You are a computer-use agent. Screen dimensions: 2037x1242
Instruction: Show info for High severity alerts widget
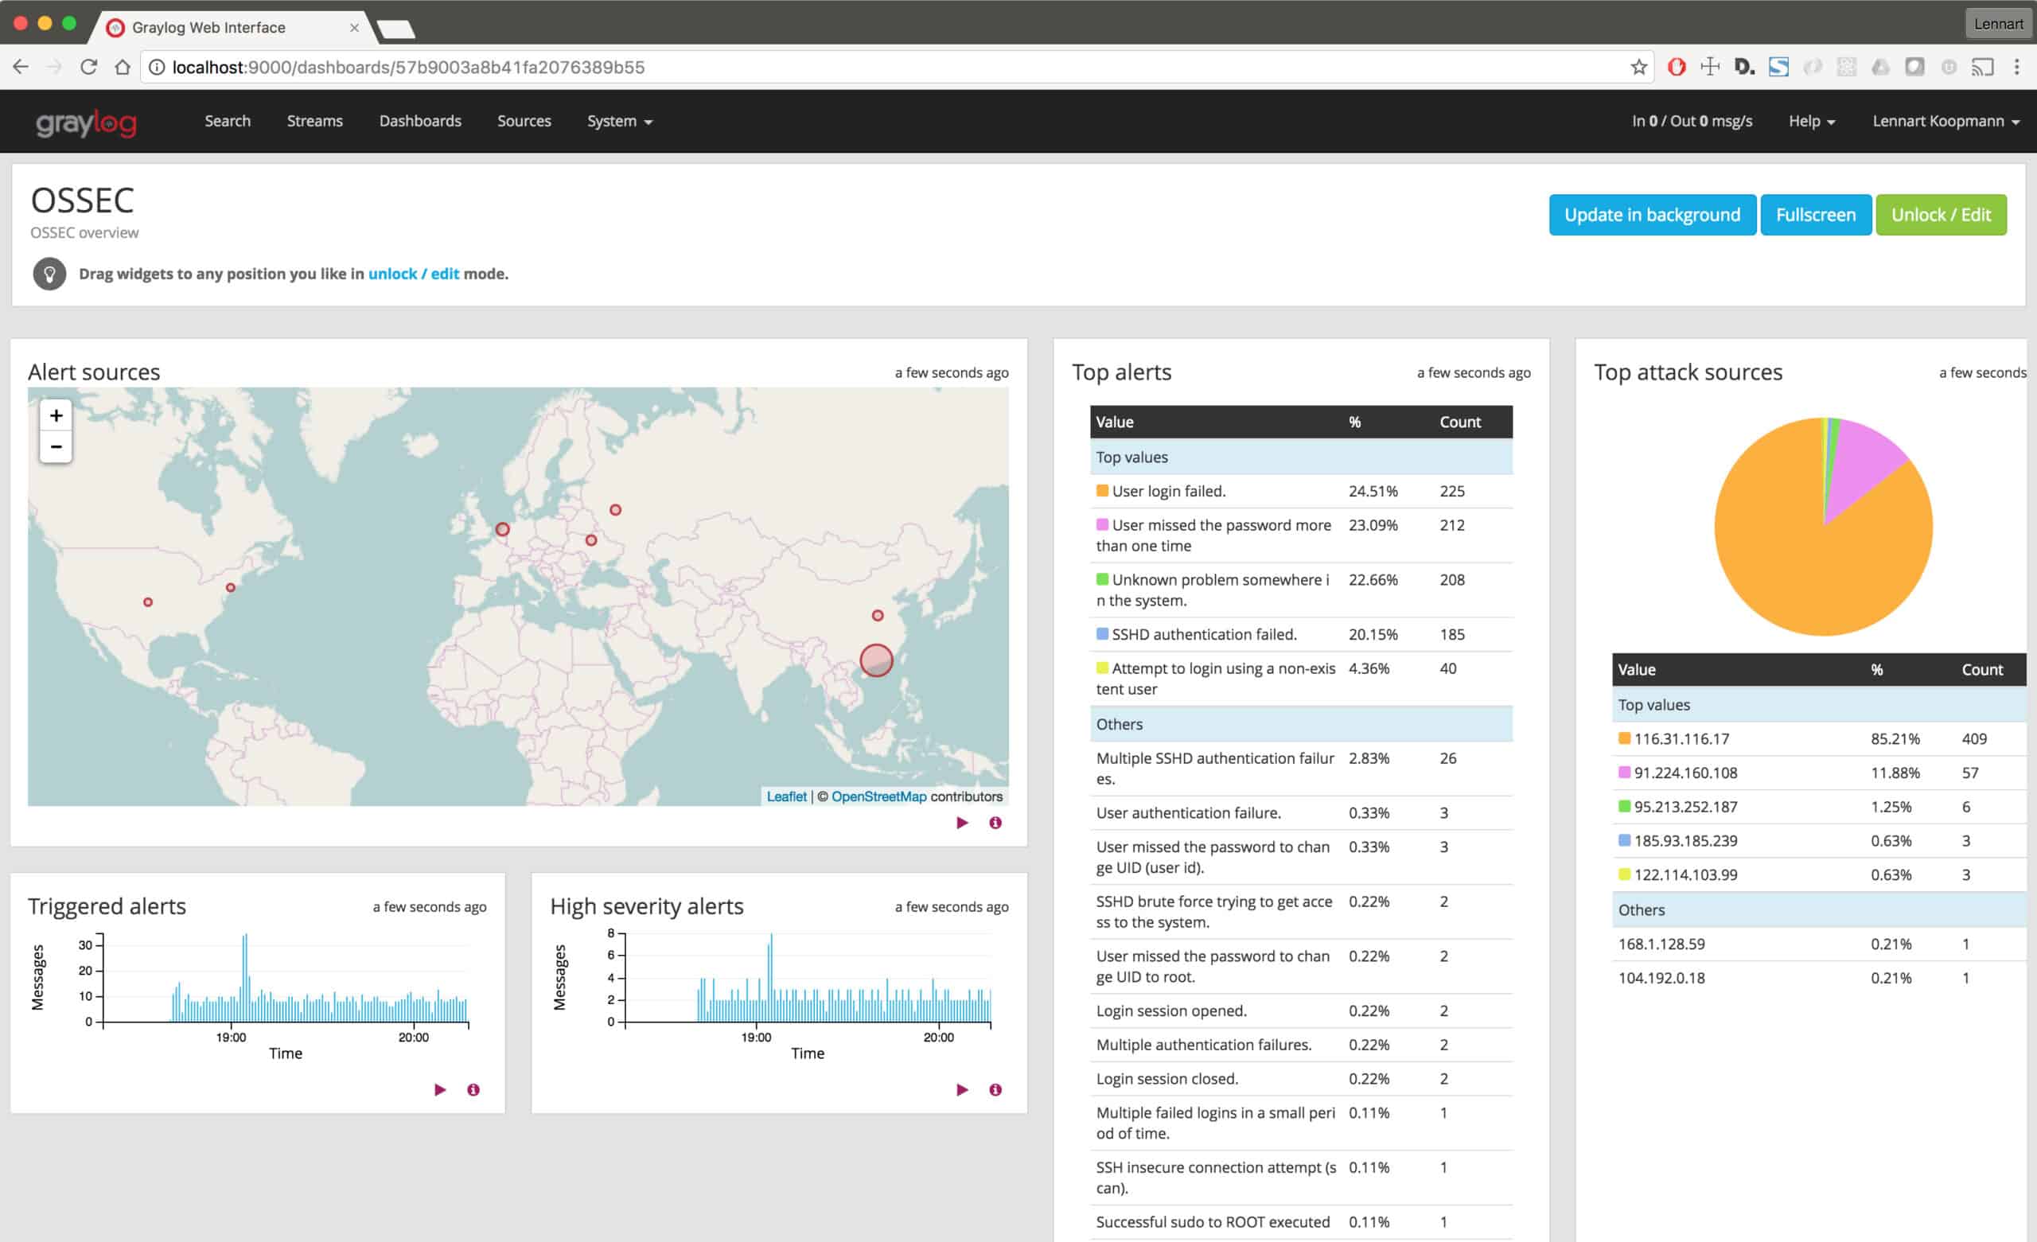coord(995,1090)
